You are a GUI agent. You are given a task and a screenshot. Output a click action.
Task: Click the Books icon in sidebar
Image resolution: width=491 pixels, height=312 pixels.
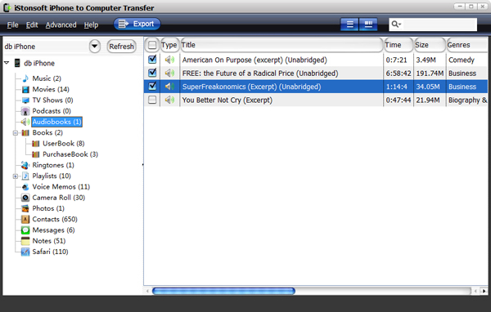click(25, 133)
